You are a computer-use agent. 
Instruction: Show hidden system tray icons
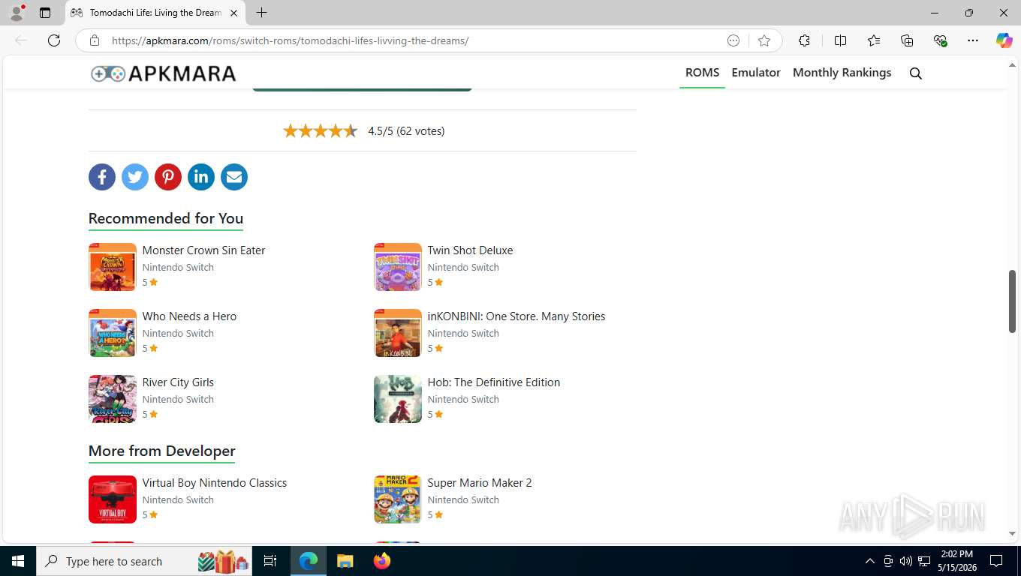[869, 561]
